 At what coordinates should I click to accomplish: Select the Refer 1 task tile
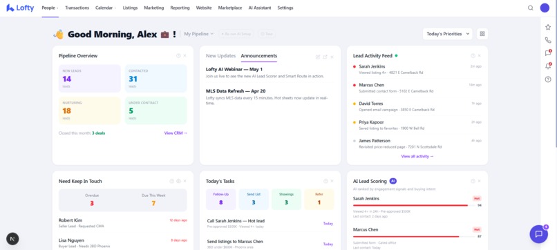point(319,199)
